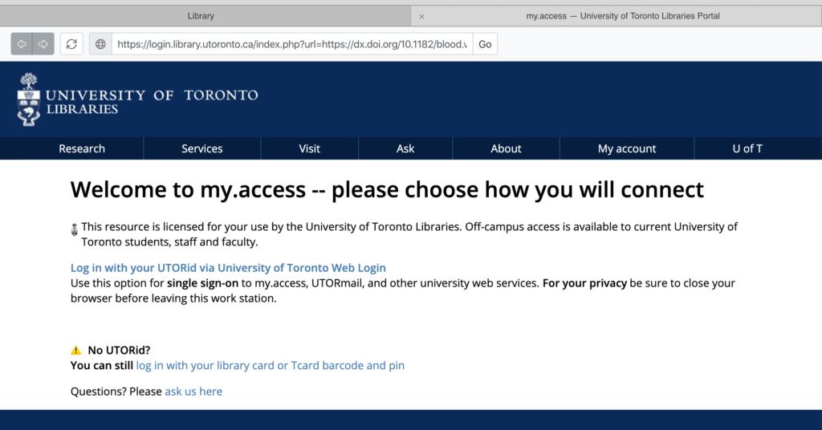Open the Ask navigation item
The width and height of the screenshot is (822, 430).
tap(405, 148)
